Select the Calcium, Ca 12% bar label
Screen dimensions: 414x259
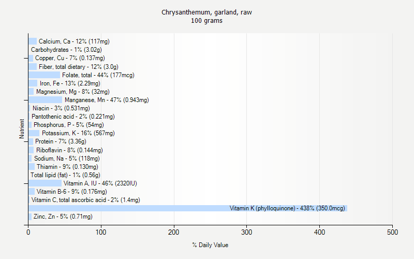74,41
